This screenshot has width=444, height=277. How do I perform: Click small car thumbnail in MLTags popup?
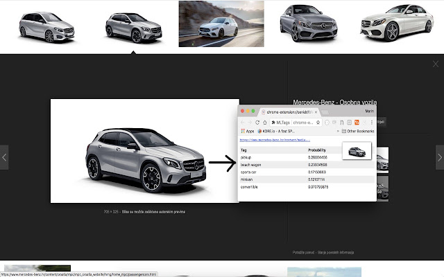pyautogui.click(x=357, y=151)
